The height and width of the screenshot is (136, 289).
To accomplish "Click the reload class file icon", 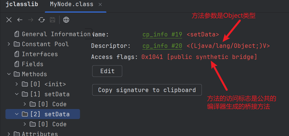I will click(x=42, y=20).
